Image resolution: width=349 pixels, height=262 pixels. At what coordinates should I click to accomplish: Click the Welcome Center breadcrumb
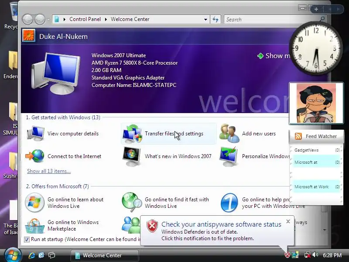coord(130,19)
